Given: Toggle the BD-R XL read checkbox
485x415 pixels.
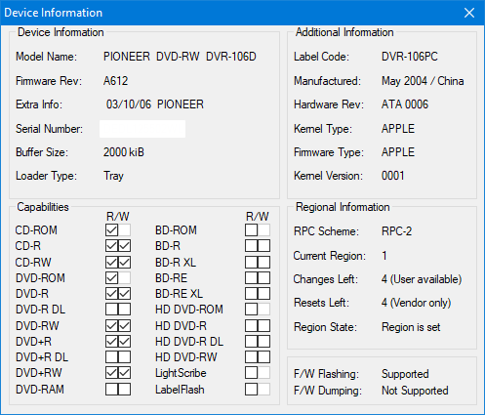Looking at the screenshot, I should click(251, 262).
